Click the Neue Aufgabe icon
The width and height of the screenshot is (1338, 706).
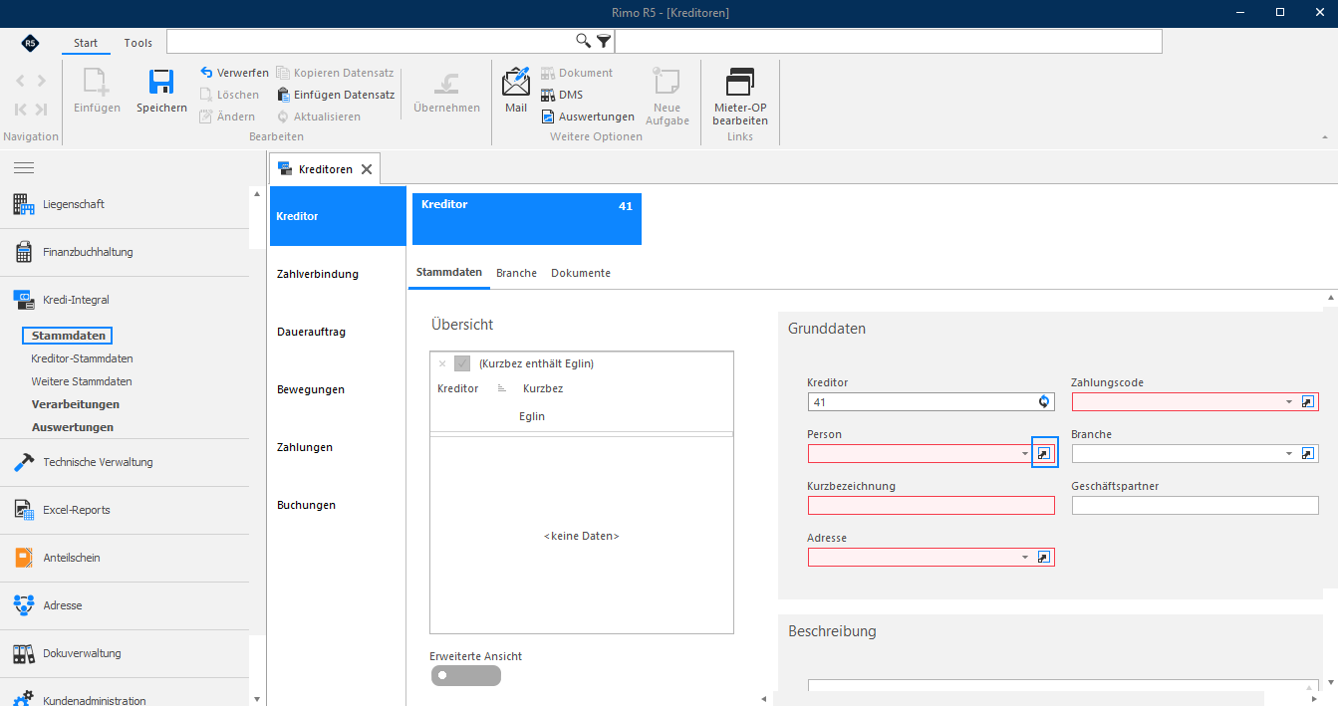tap(667, 82)
